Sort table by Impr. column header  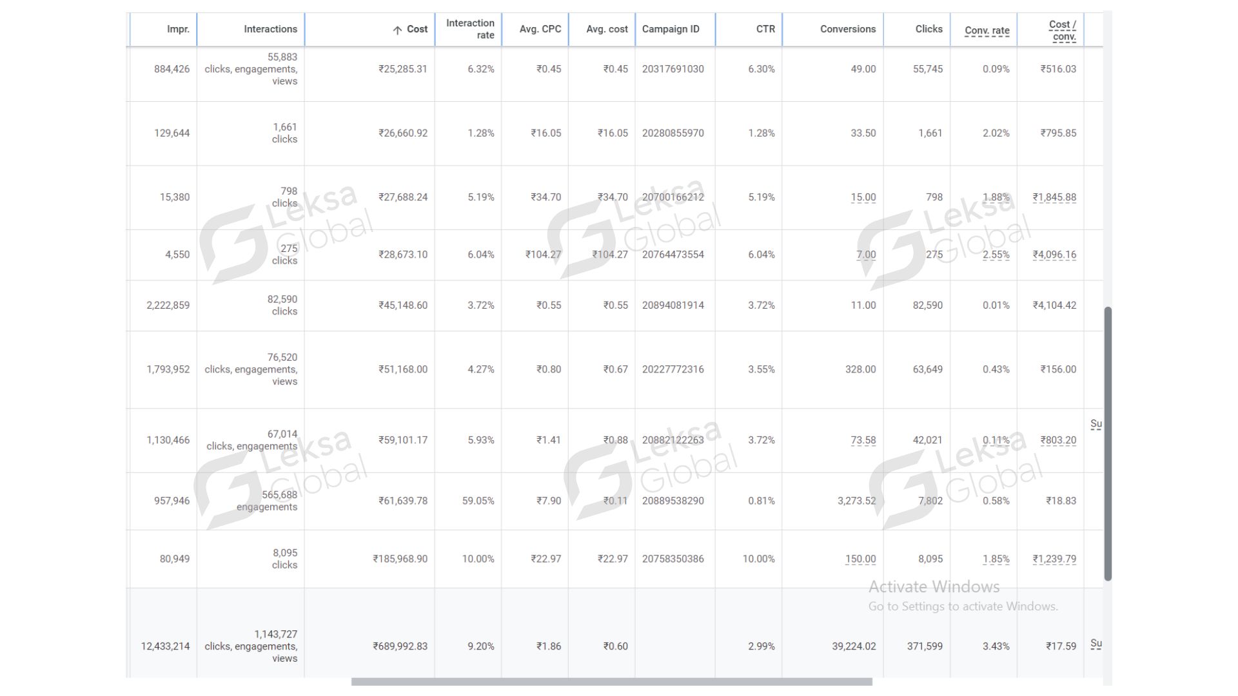point(178,29)
